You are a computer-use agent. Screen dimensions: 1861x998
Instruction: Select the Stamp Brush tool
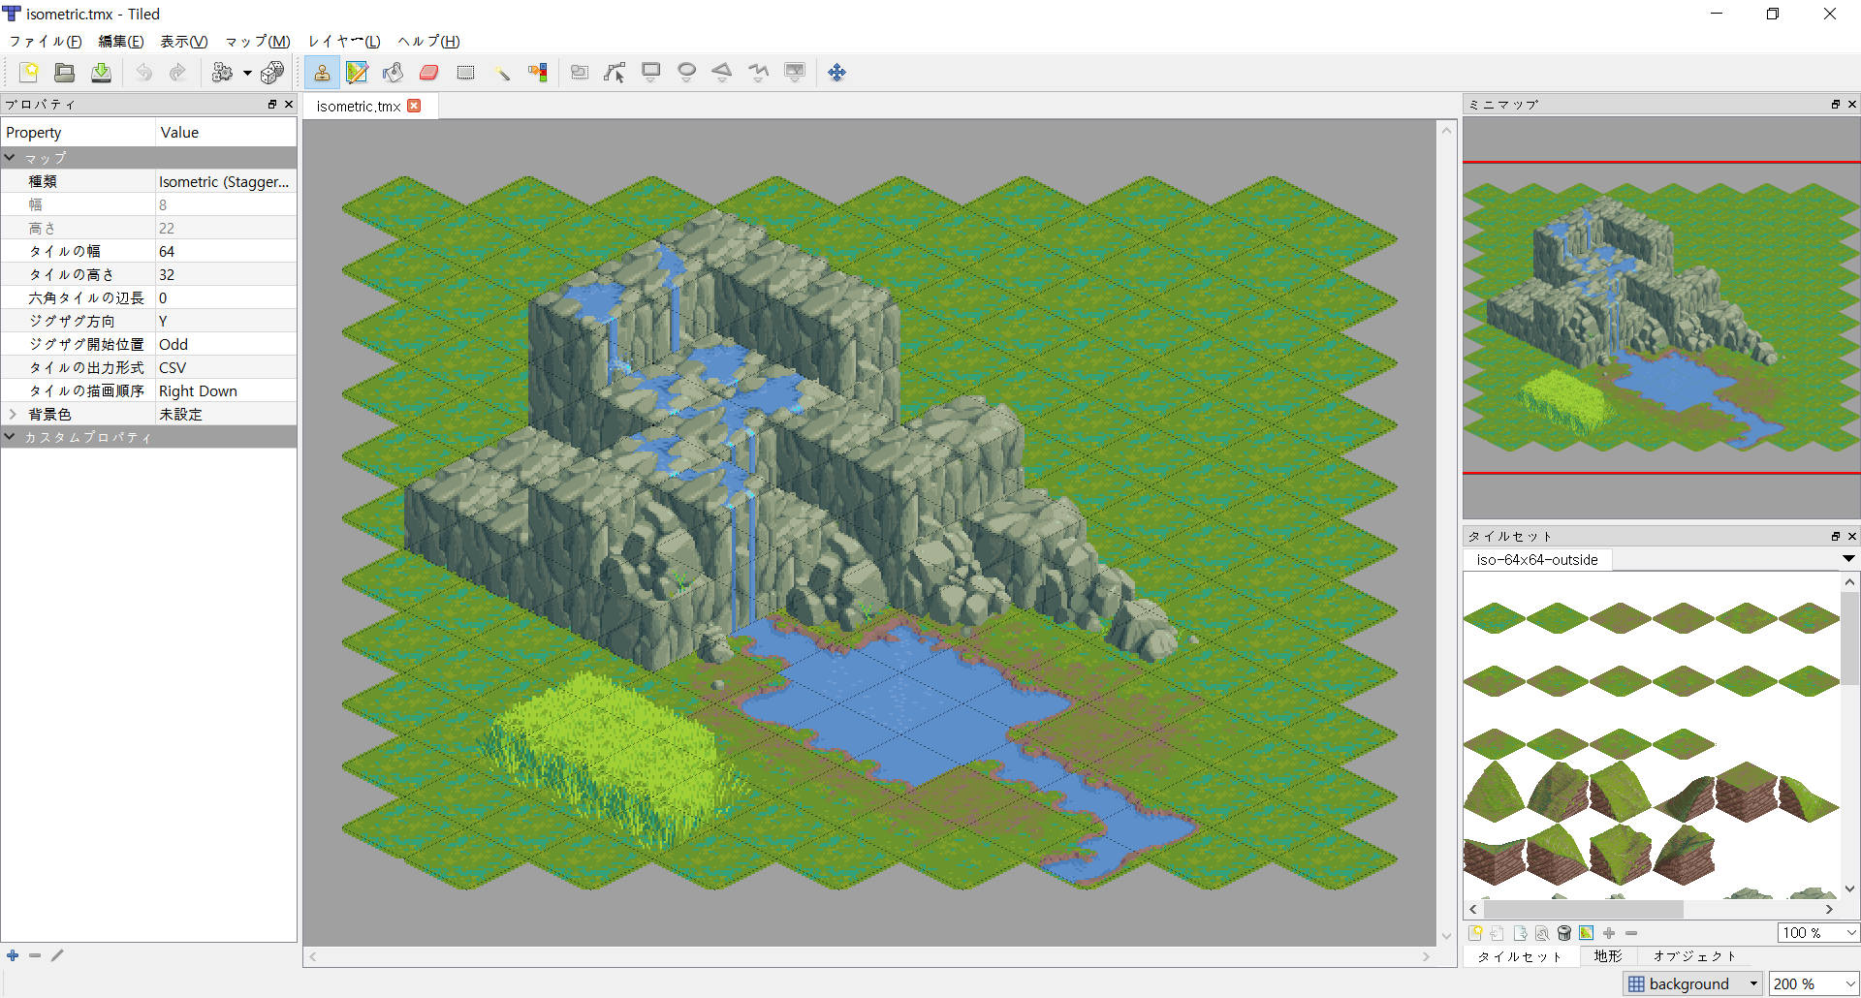322,73
